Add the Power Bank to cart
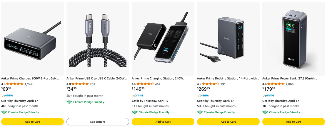The width and height of the screenshot is (327, 128). (293, 122)
